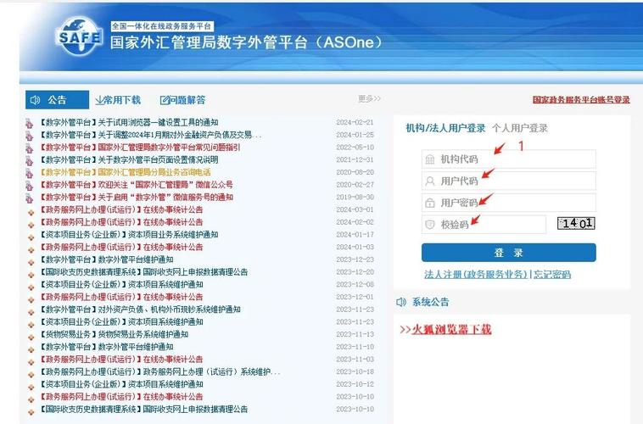Open 国家政务服务平台账号登录 link

pyautogui.click(x=581, y=99)
